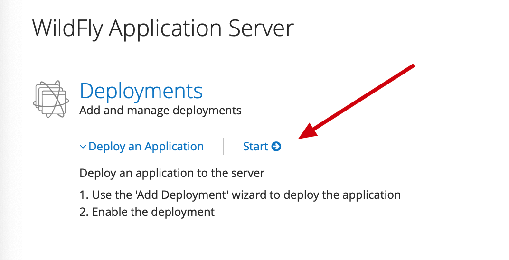Click 'Deploy an application to the server' text
The width and height of the screenshot is (509, 260).
(x=172, y=173)
